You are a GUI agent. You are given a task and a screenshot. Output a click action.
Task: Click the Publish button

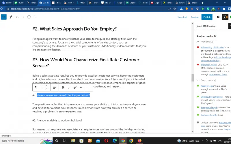pyautogui.click(x=207, y=17)
